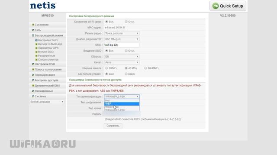Select control sideband вниз option
This screenshot has height=155, width=277.
coord(106,74)
